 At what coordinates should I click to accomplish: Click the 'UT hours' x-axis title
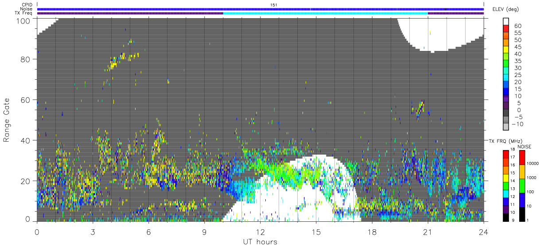click(x=260, y=242)
